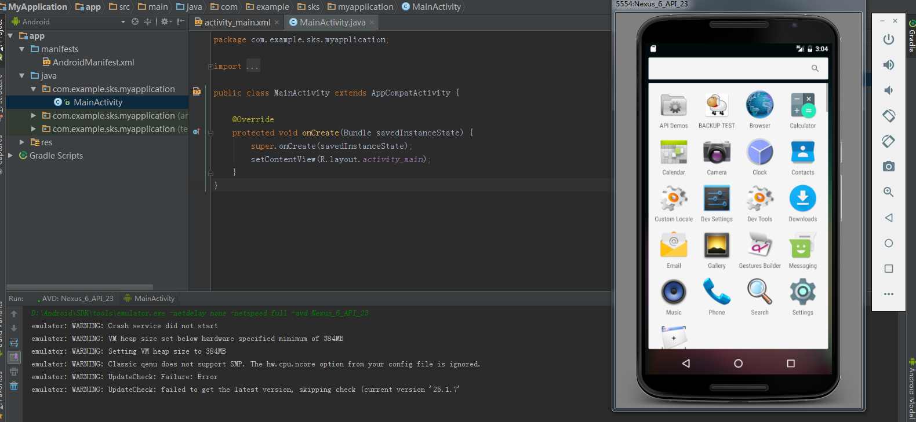
Task: Toggle soft-wrap in Run console
Action: [x=14, y=343]
